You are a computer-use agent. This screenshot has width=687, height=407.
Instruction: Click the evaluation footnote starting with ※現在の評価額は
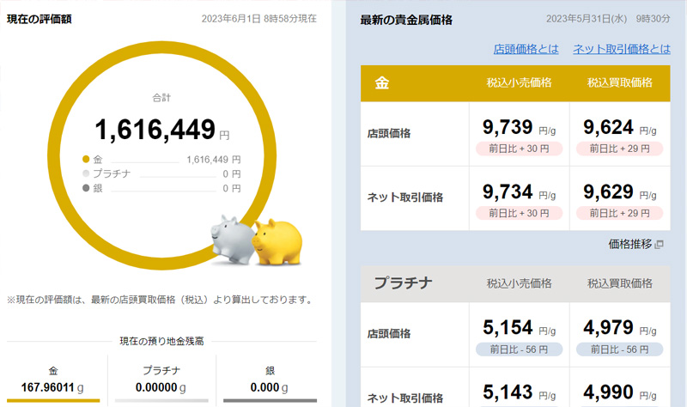tap(161, 301)
